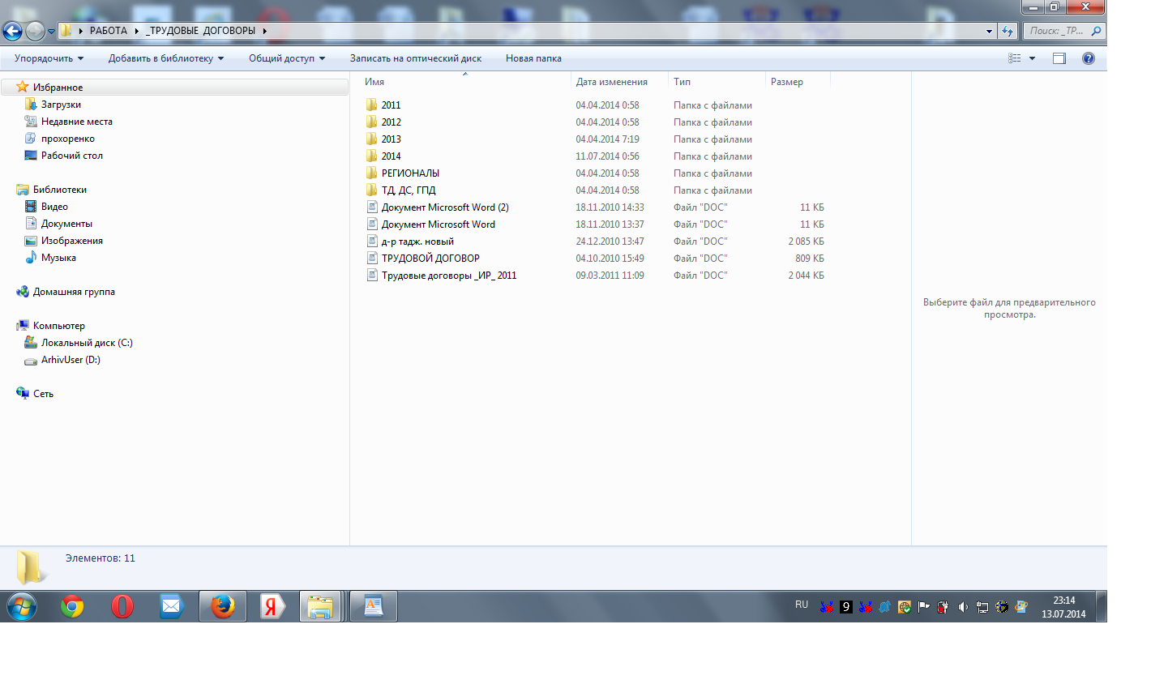Select the 2012 folder name
This screenshot has height=684, width=1151.
coord(392,122)
